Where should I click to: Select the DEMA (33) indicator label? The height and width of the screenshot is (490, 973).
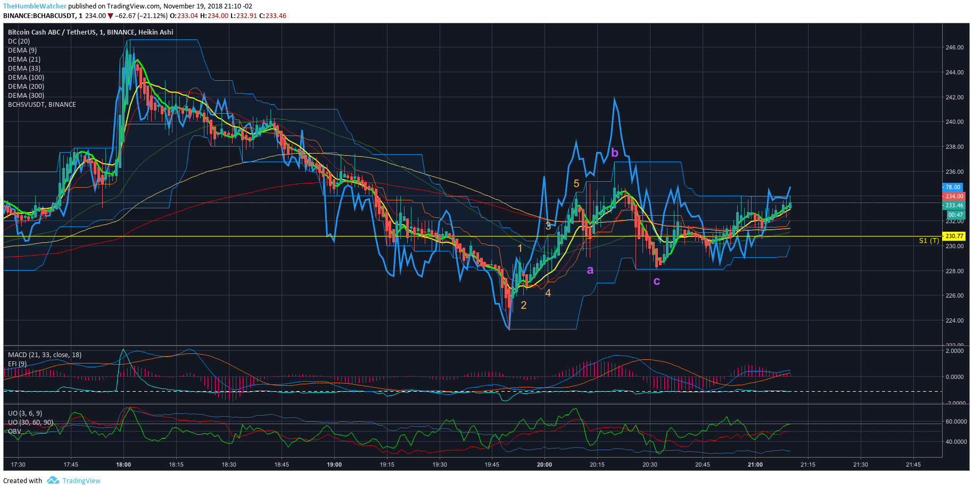tap(24, 68)
